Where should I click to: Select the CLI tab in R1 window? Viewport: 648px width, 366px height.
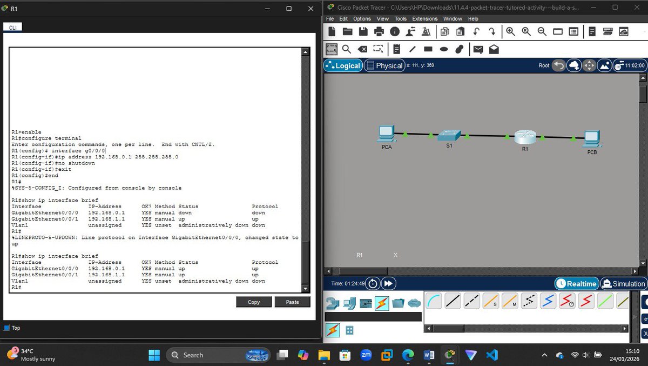pos(12,27)
